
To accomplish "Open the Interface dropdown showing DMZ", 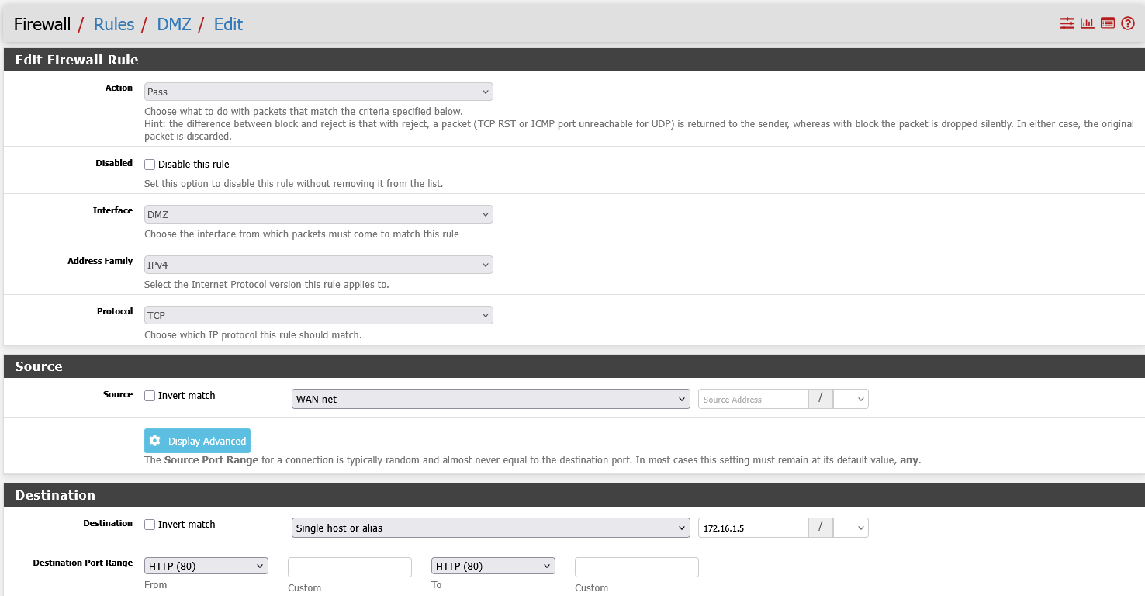I will (x=318, y=214).
